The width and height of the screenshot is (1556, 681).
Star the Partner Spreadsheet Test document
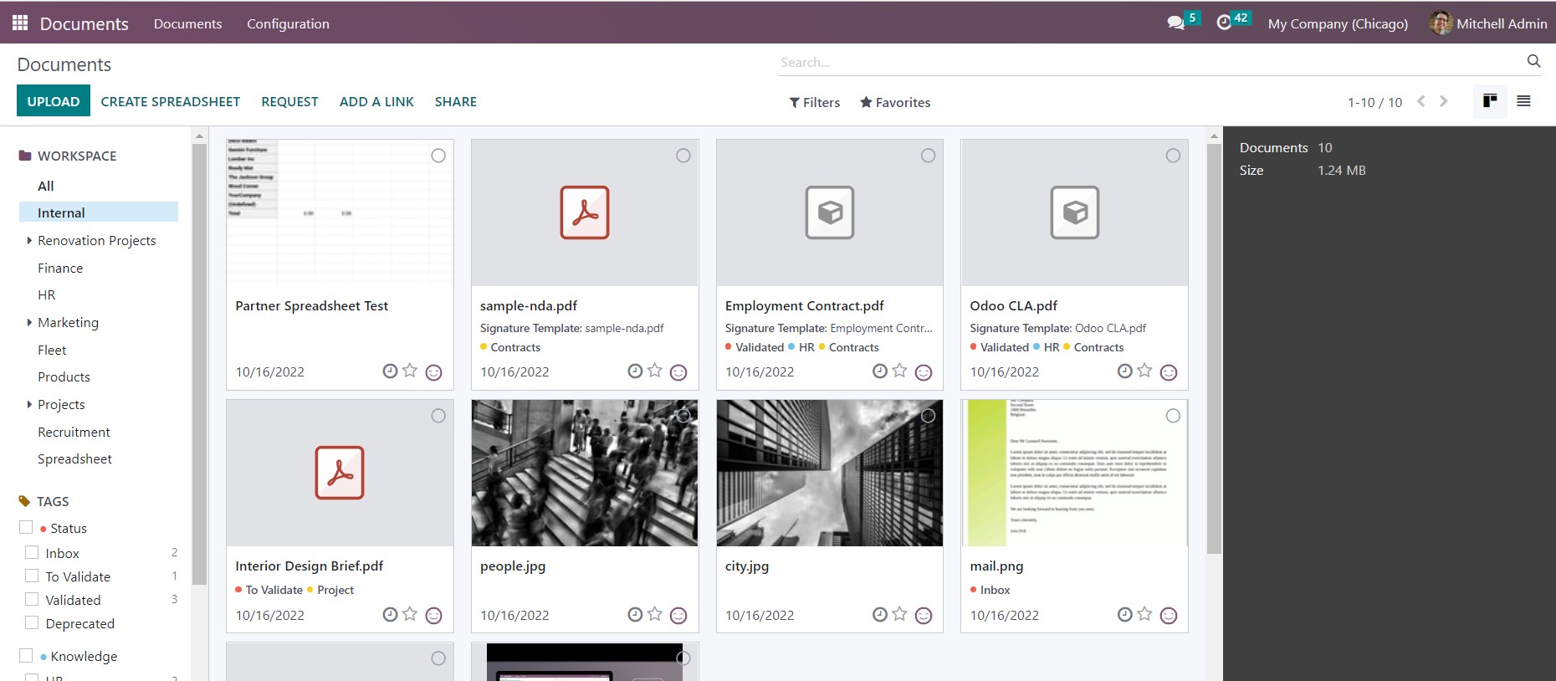tap(410, 371)
